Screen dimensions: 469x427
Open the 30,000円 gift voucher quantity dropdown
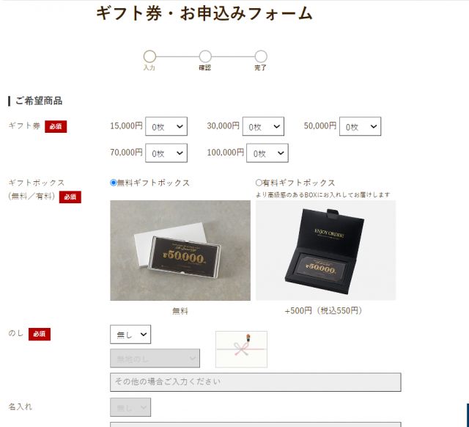(x=263, y=126)
